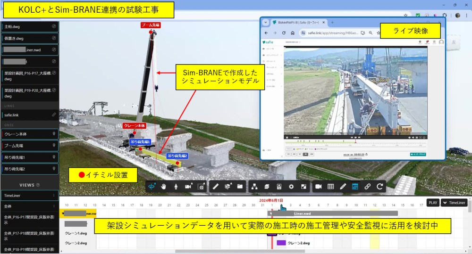Click the 吊り荷先端2 marker label

point(177,156)
